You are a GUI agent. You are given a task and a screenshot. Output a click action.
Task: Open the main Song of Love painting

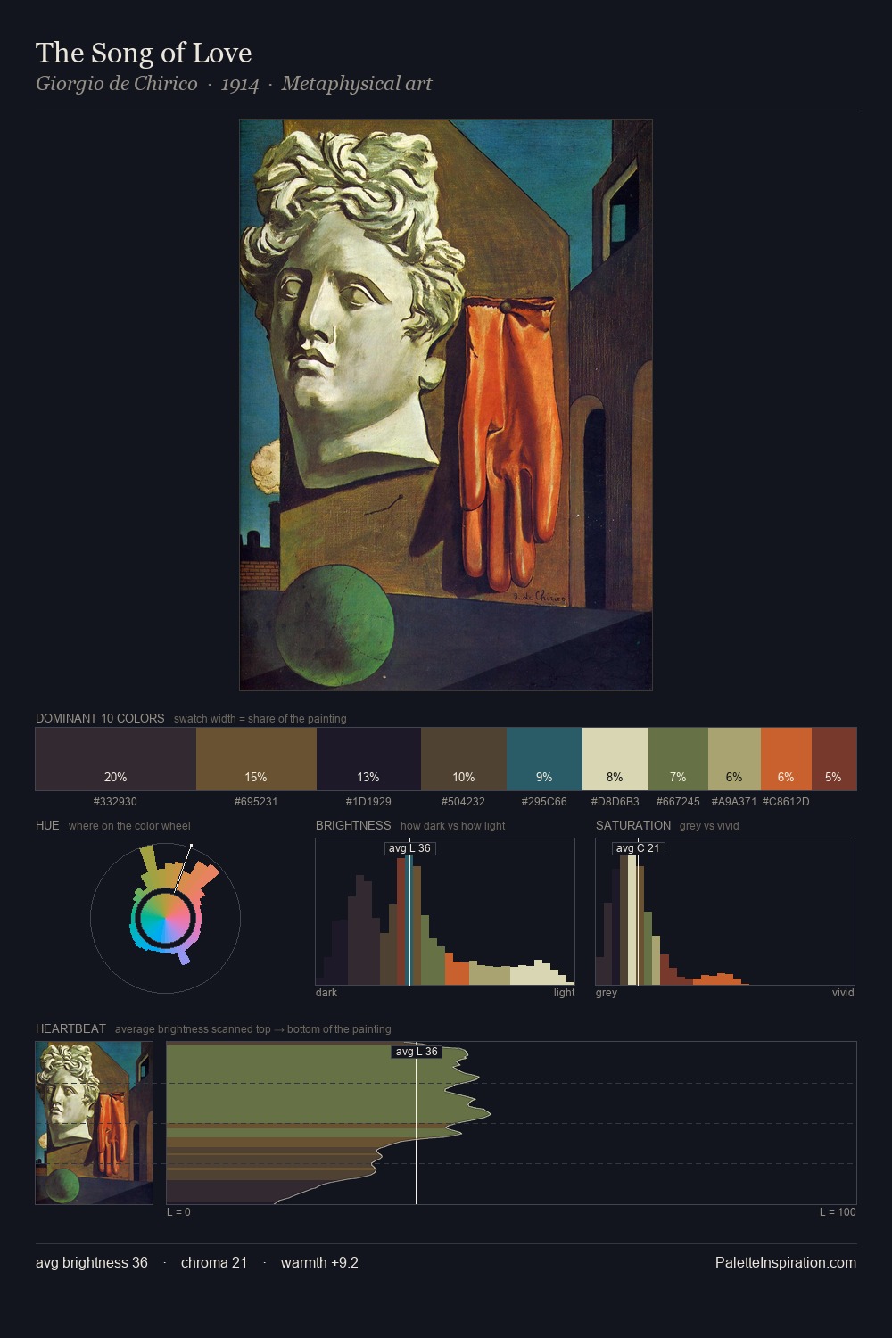click(446, 405)
